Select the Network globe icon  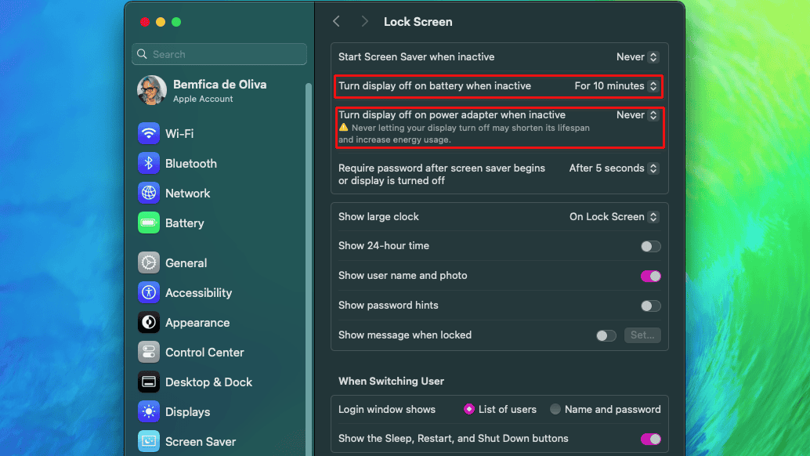coord(149,194)
